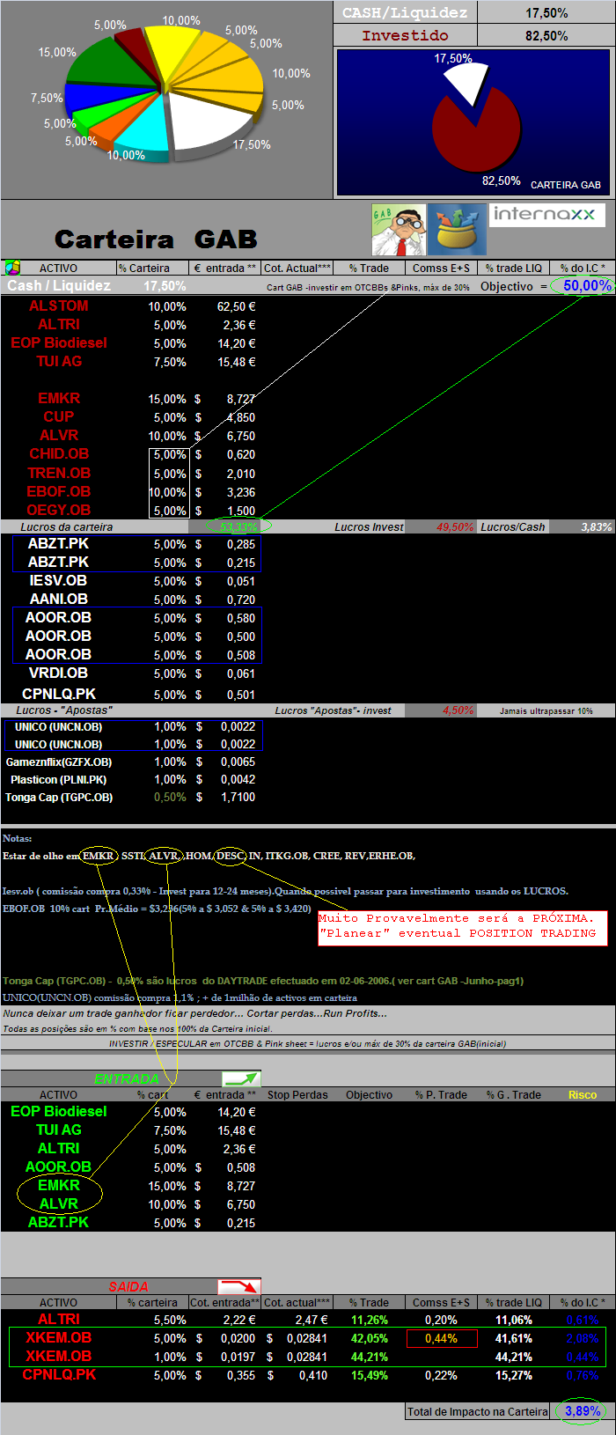Select the Gameznflix(GZFX.OB) row name

point(59,762)
